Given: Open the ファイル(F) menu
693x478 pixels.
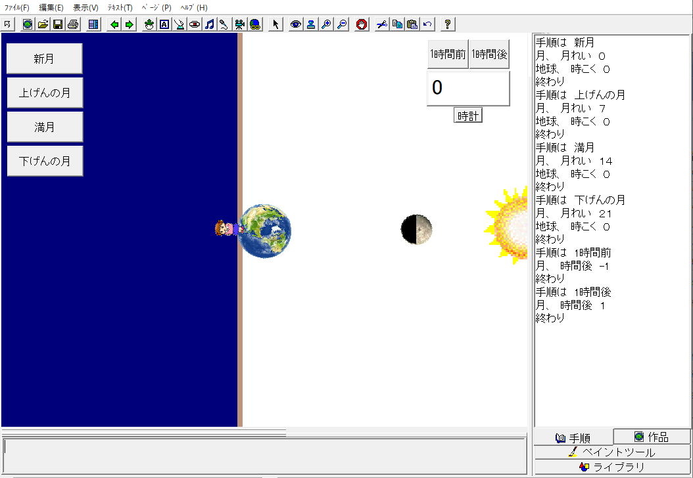Looking at the screenshot, I should [16, 8].
